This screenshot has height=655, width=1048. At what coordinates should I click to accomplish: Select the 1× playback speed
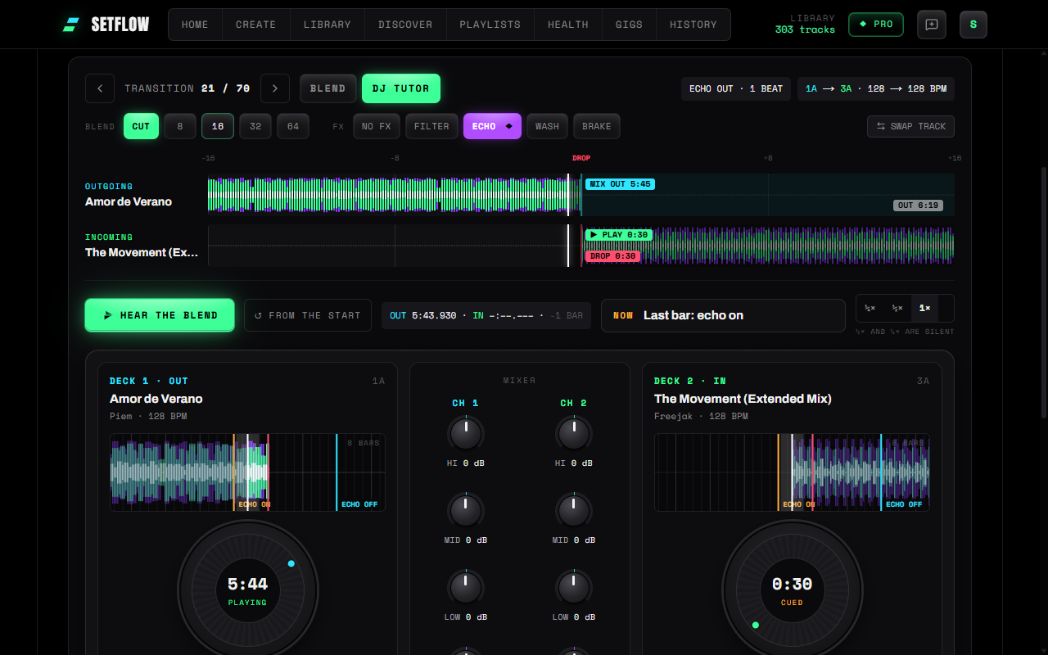pos(925,308)
